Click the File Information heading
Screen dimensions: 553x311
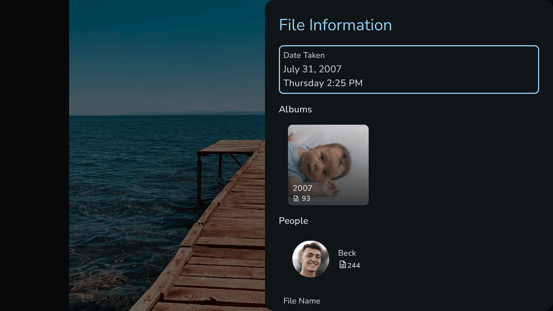point(335,25)
